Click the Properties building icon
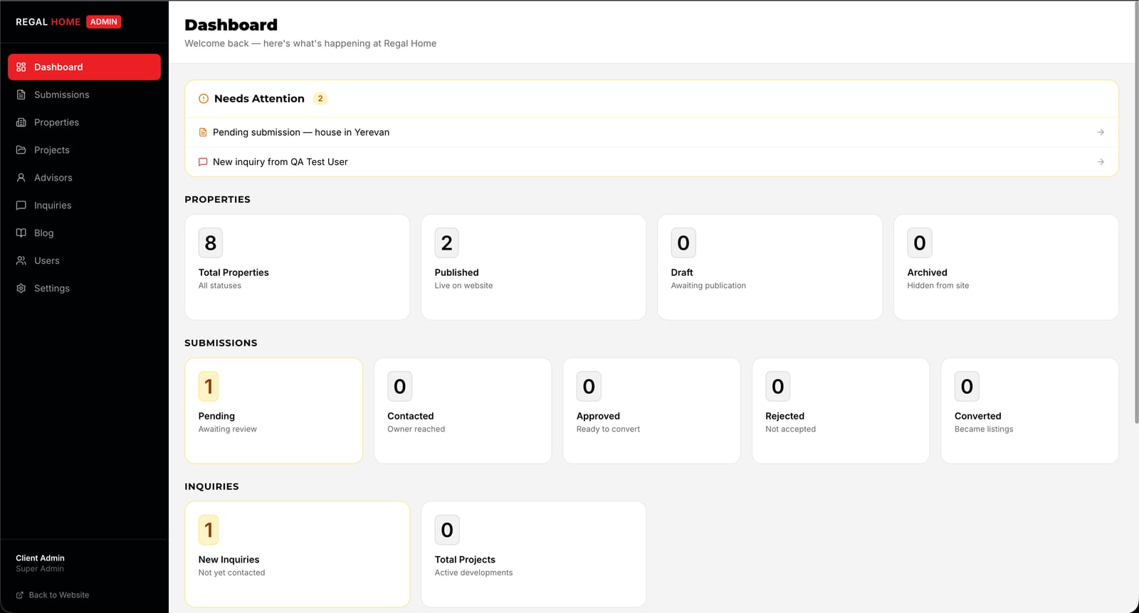The width and height of the screenshot is (1139, 613). click(x=21, y=122)
